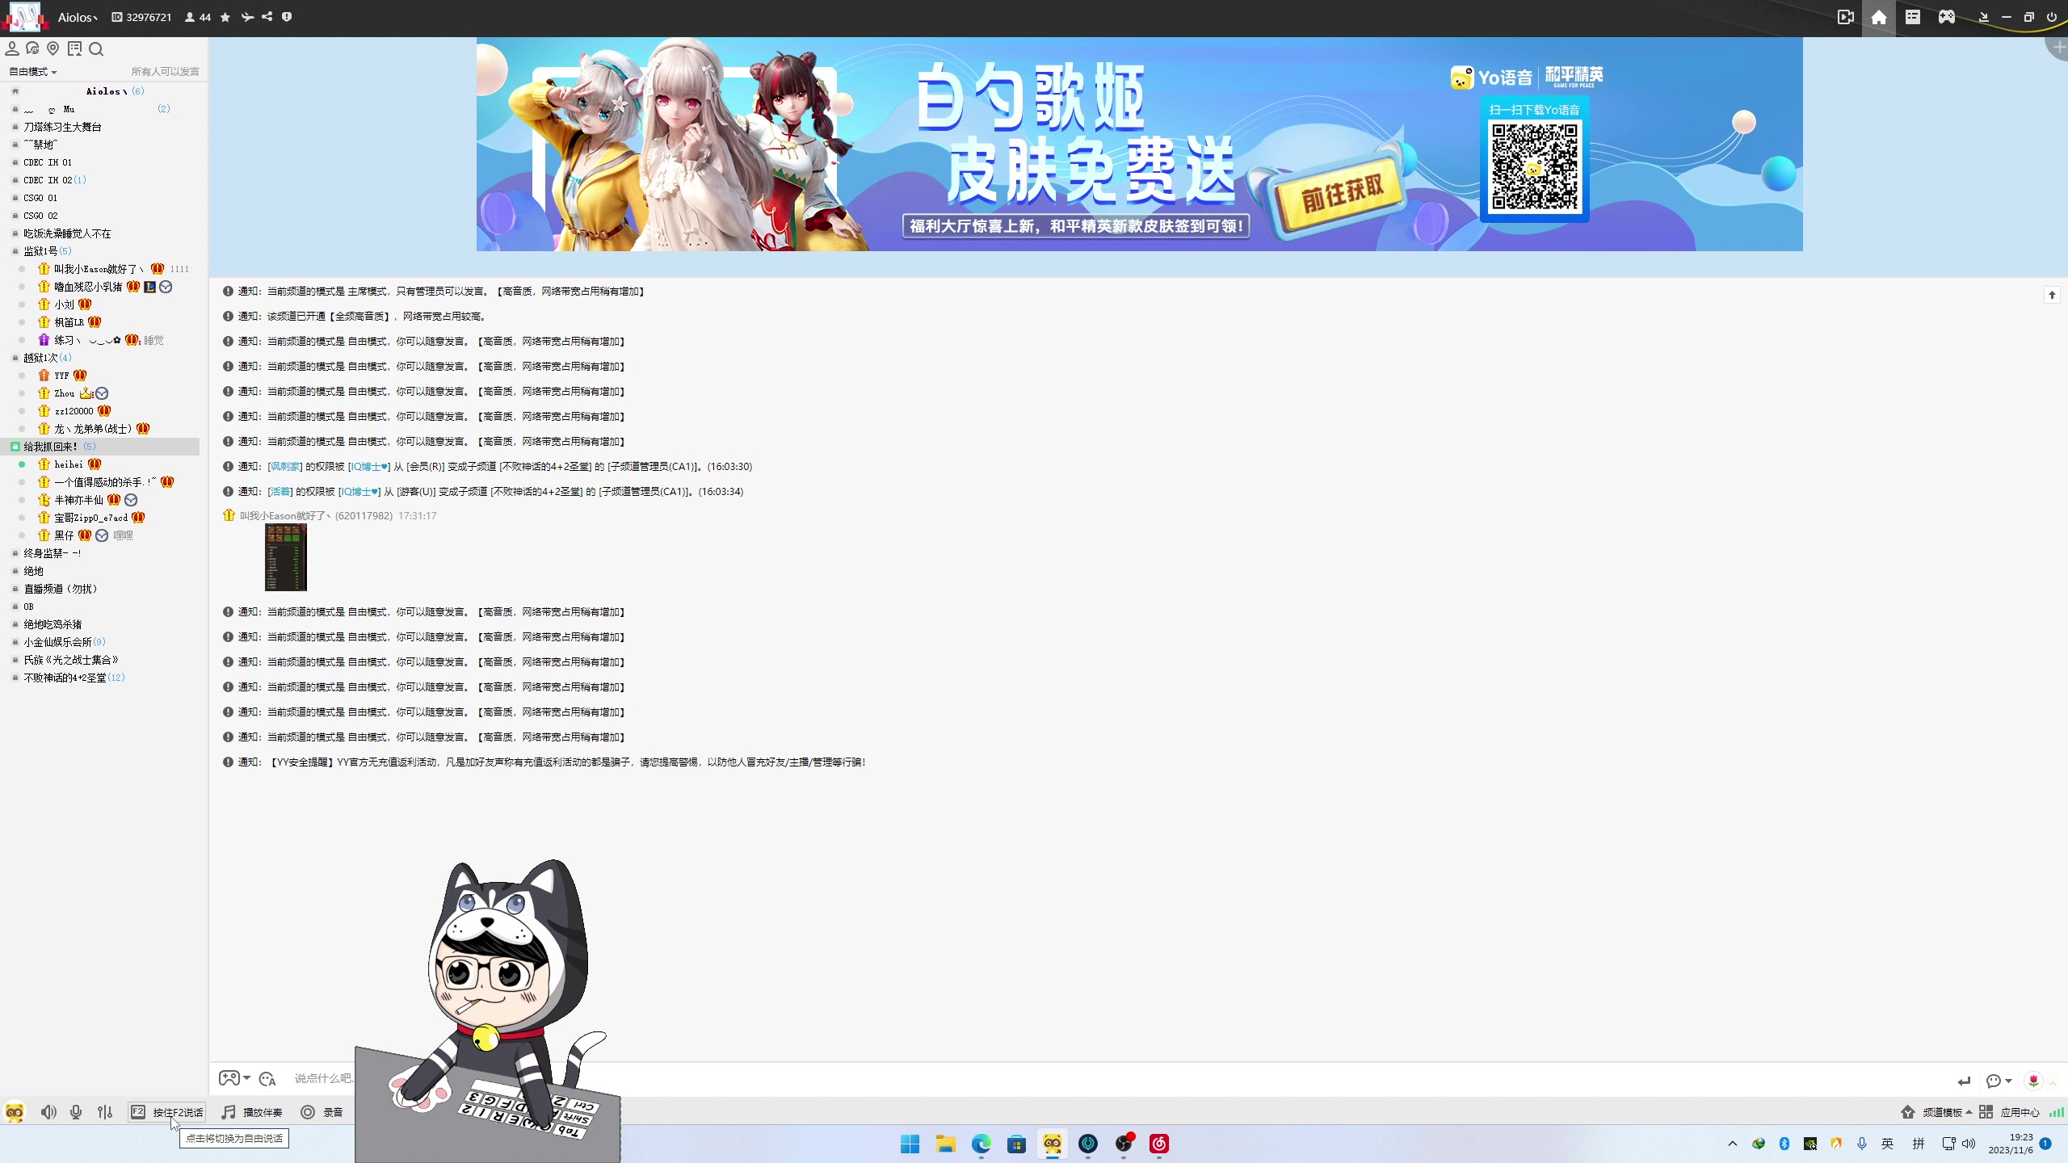
Task: Expand 不败神话的4+2圣堂 channel
Action: (x=15, y=678)
